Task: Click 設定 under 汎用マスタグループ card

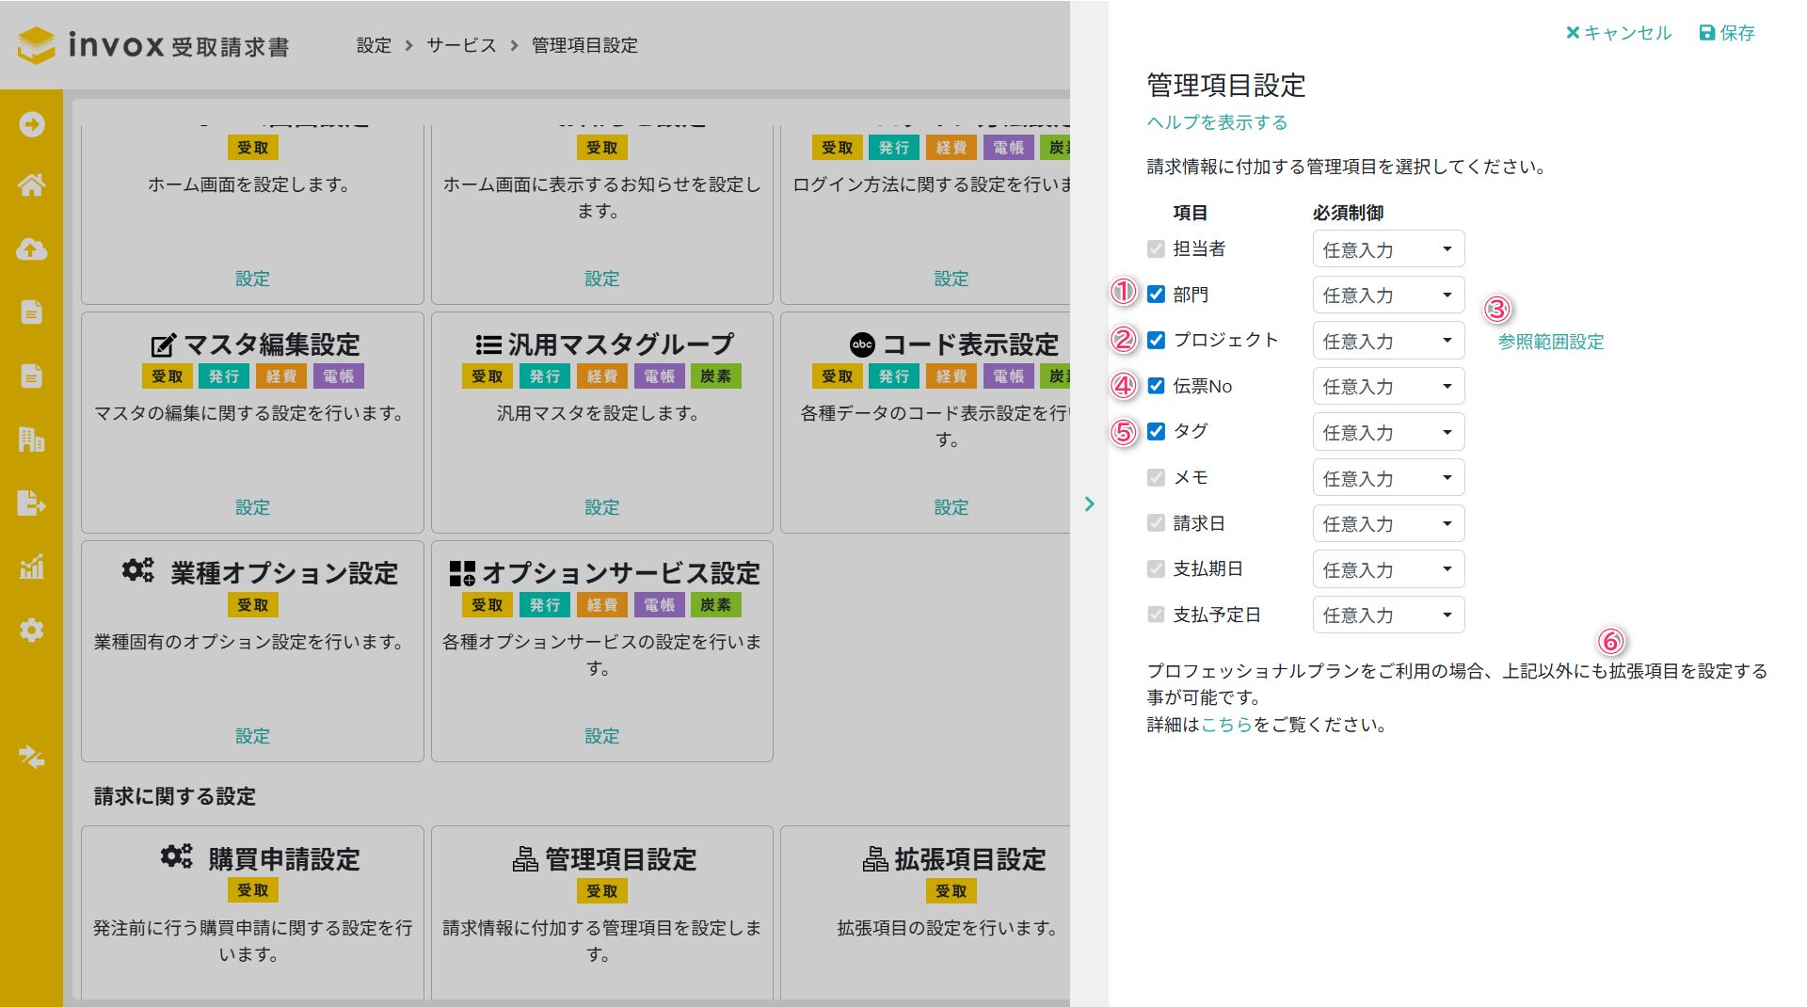Action: (602, 507)
